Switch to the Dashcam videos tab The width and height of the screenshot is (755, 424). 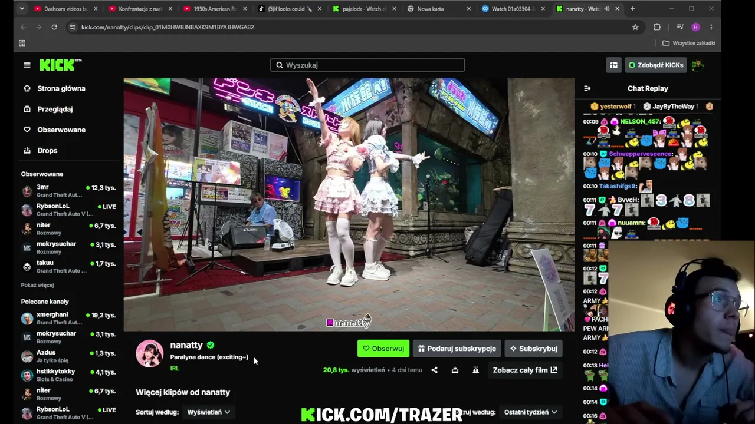65,9
